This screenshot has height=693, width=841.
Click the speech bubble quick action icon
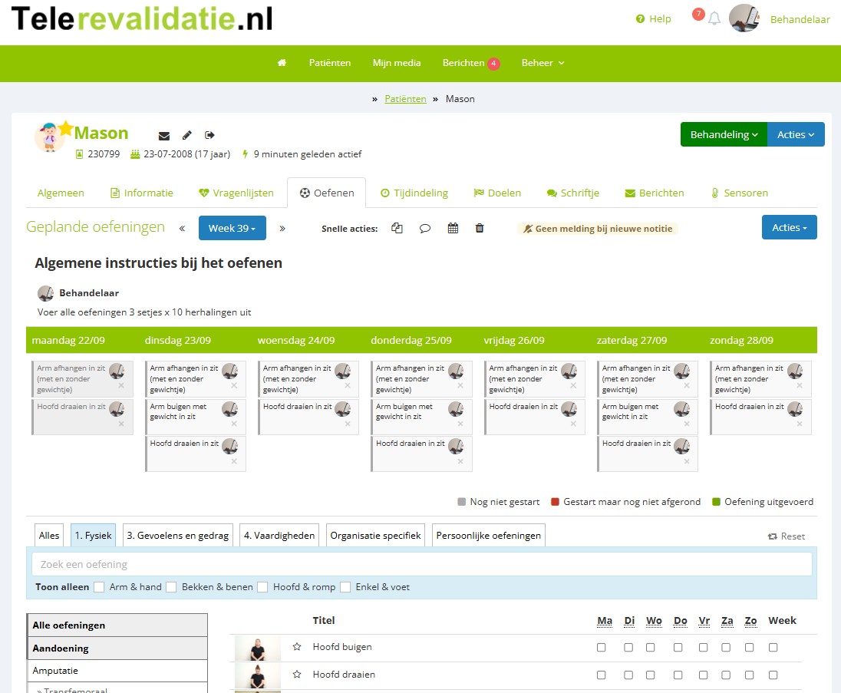coord(425,228)
